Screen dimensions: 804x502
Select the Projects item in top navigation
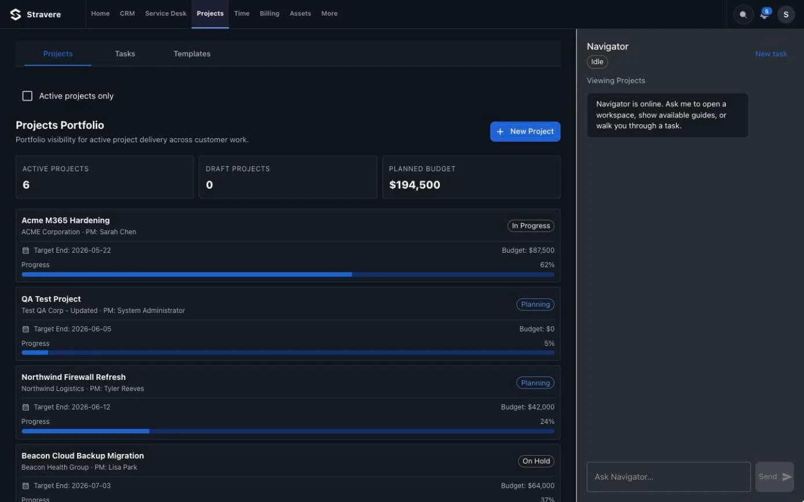coord(210,13)
